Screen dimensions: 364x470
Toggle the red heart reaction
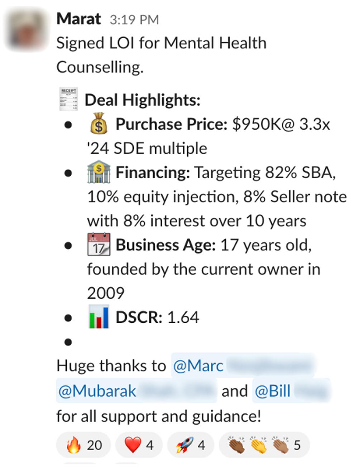tap(139, 445)
